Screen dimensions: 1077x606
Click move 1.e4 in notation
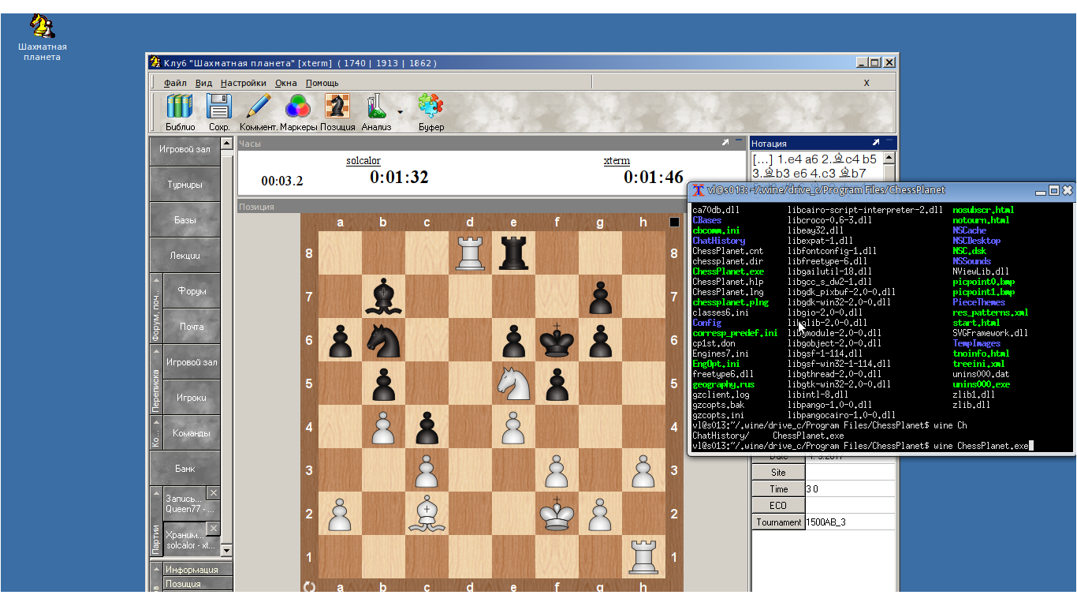click(x=789, y=159)
